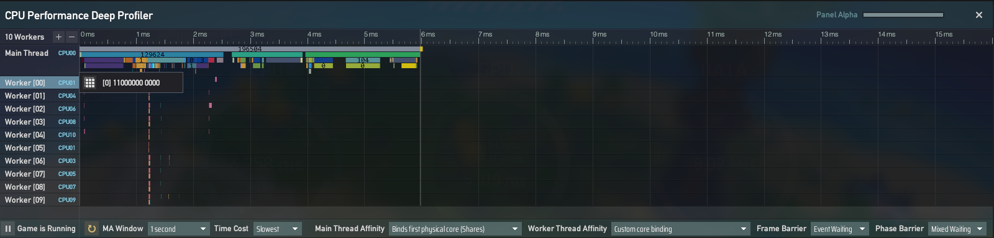Click the core affinity grid icon
Screen dimensions: 994x238
coord(89,82)
